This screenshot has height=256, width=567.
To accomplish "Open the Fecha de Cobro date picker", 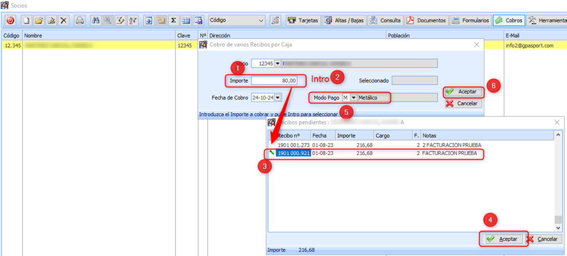I will click(278, 98).
